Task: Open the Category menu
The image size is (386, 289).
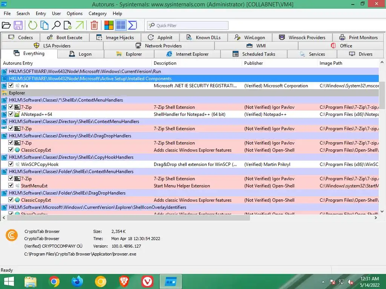Action: (x=98, y=14)
